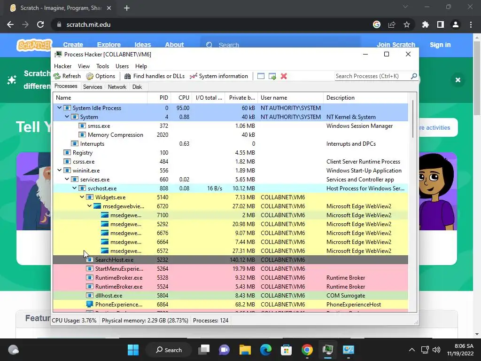
Task: Select the dllhost.exe process row
Action: (230, 295)
